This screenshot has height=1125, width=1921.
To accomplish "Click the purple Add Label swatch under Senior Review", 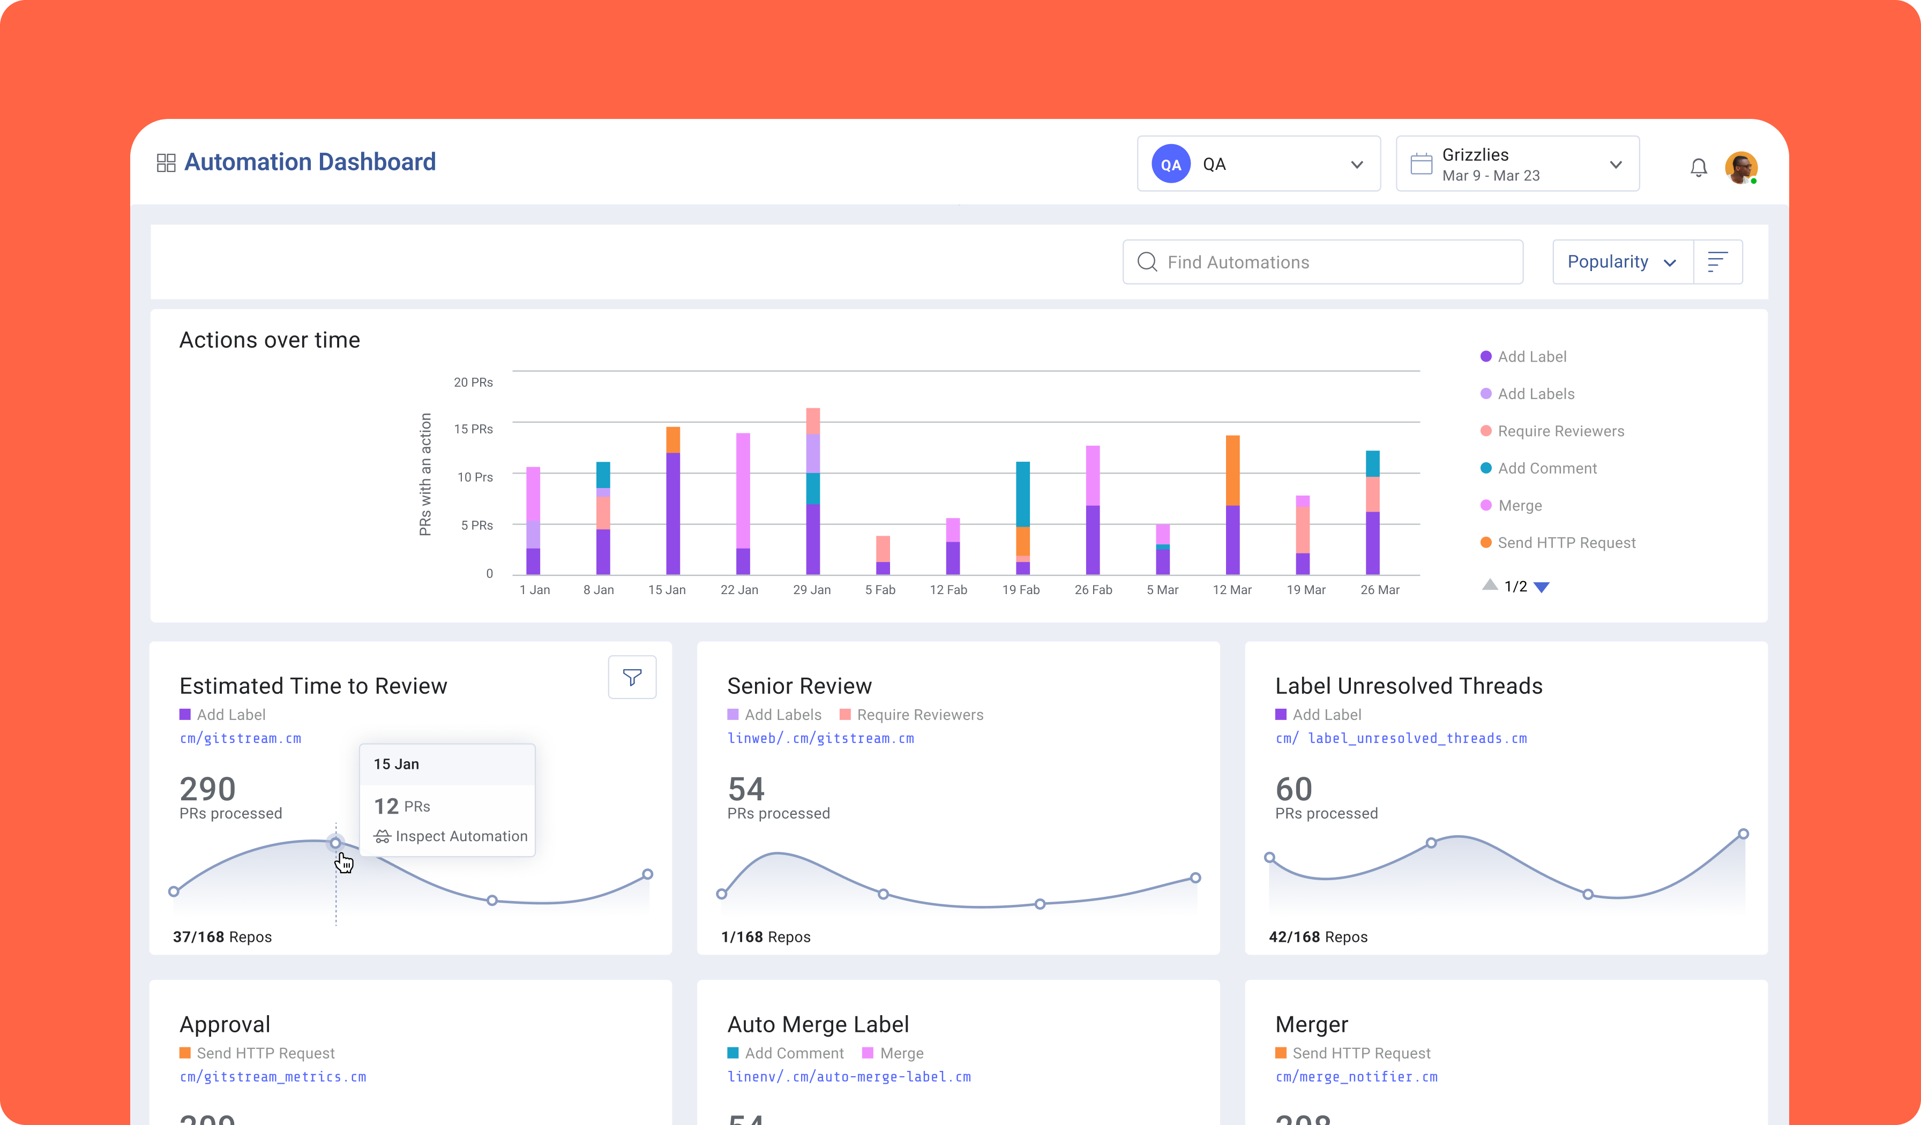I will 734,714.
